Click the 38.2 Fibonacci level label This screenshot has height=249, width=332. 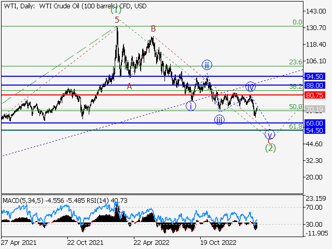pyautogui.click(x=296, y=87)
